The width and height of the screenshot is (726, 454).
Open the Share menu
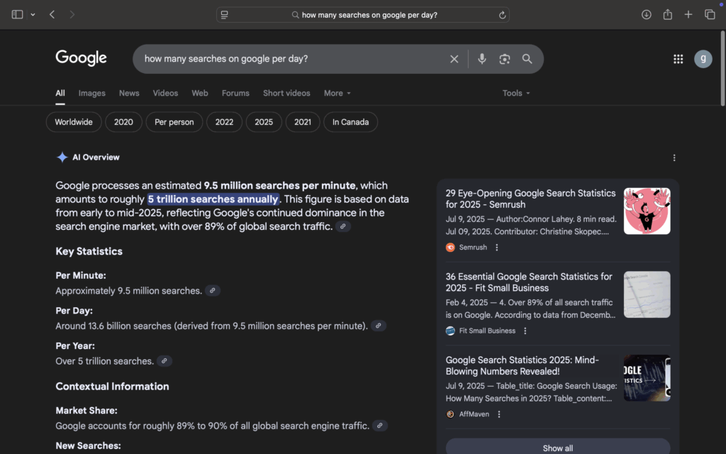[x=667, y=14]
